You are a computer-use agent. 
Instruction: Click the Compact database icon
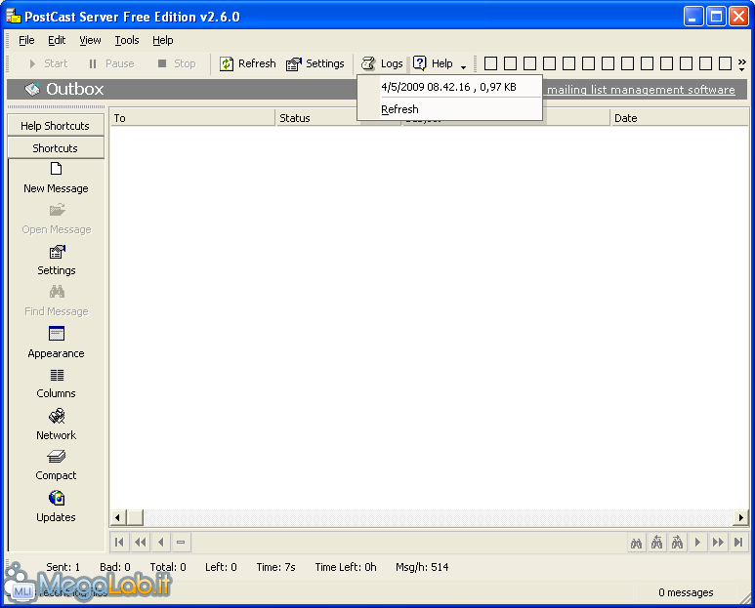pyautogui.click(x=56, y=458)
